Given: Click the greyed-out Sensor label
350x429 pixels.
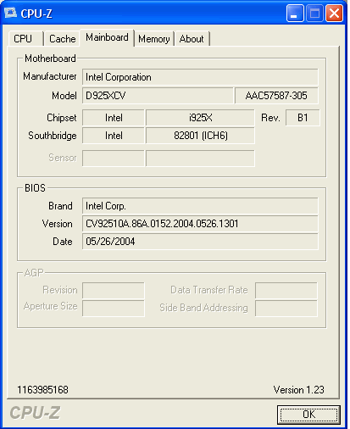Looking at the screenshot, I should (x=63, y=158).
